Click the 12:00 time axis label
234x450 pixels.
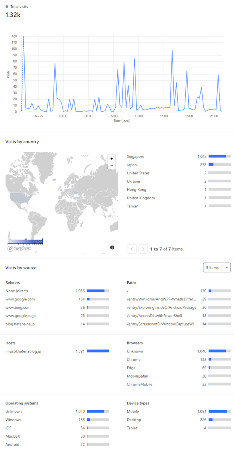[x=139, y=116]
